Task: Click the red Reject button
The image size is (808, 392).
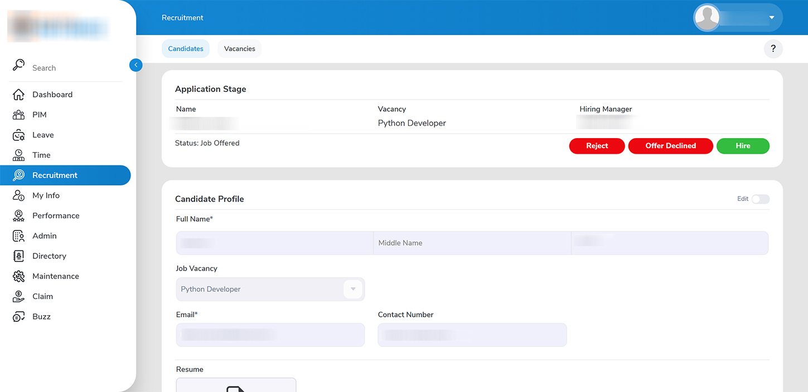Action: pyautogui.click(x=597, y=146)
